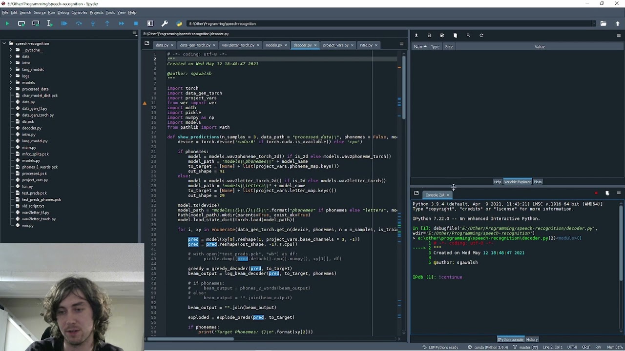Click the git branch master status entry

tap(526, 347)
